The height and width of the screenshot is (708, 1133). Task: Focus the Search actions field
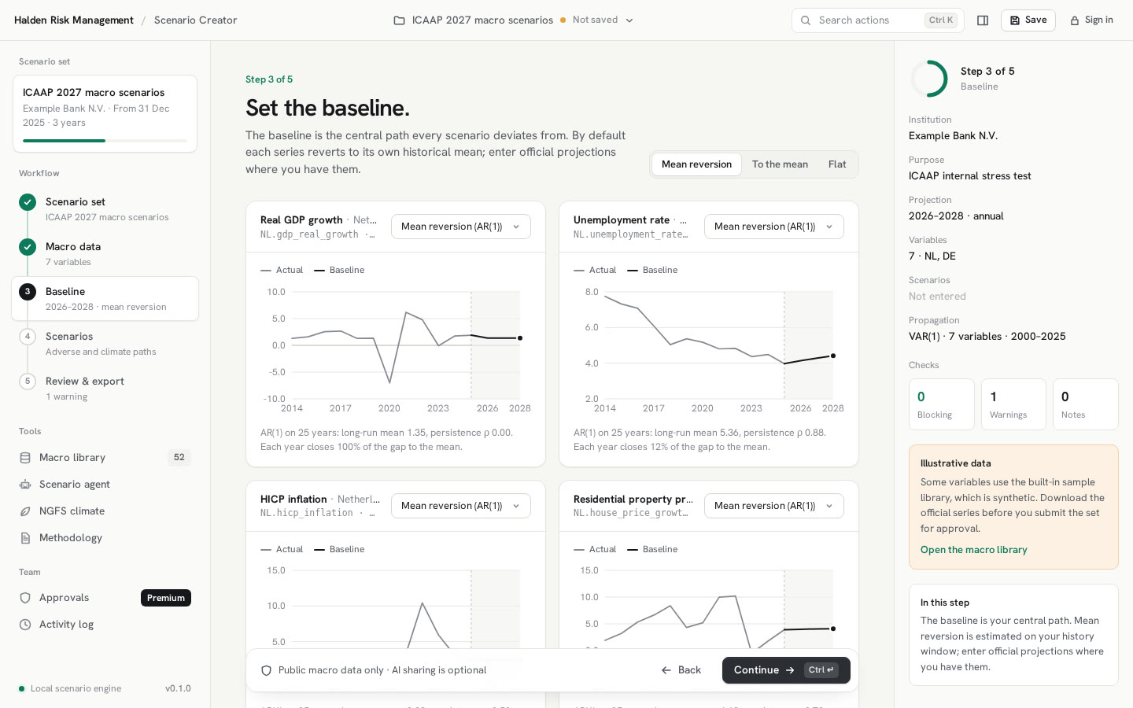click(x=878, y=20)
